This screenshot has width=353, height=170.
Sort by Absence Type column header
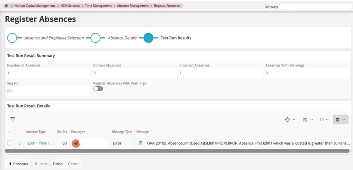click(x=36, y=132)
